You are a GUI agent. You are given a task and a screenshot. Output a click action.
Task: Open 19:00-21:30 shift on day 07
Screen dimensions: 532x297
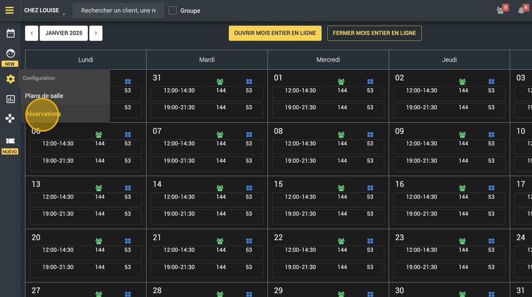[207, 163]
